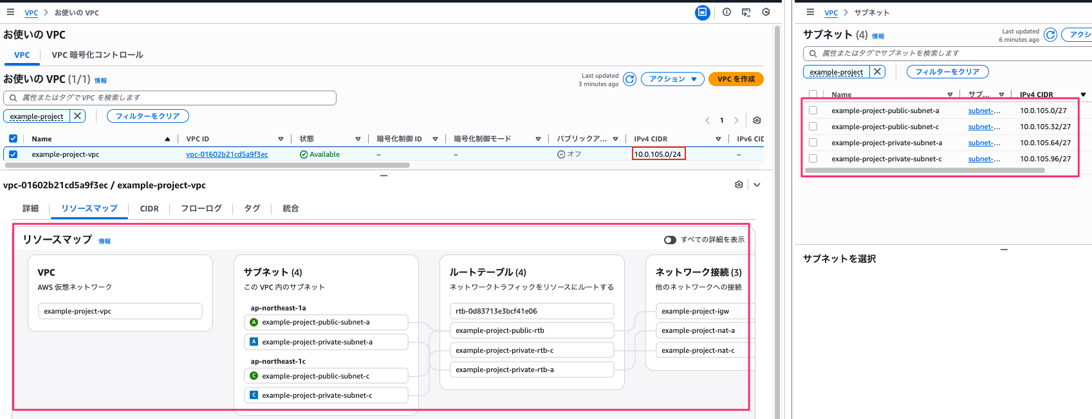This screenshot has width=1092, height=419.
Task: Open the subnet pane's hamburger navigation menu
Action: (810, 12)
